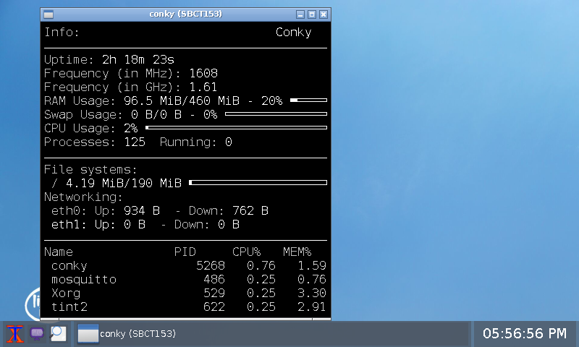The height and width of the screenshot is (347, 579).
Task: Open the purple monitor launcher icon
Action: (37, 334)
